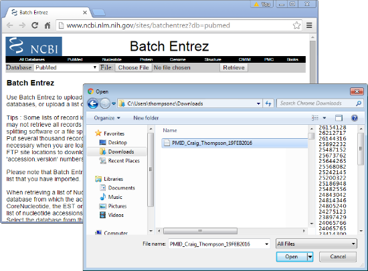This screenshot has height=271, width=368.
Task: Toggle preview pane icon
Action: tap(339, 118)
